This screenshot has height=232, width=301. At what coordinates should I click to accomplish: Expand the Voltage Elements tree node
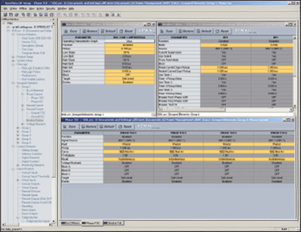[22, 124]
